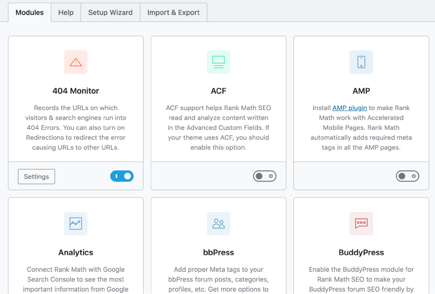The height and width of the screenshot is (294, 435).
Task: Click the AMP mobile phone icon
Action: click(x=361, y=62)
